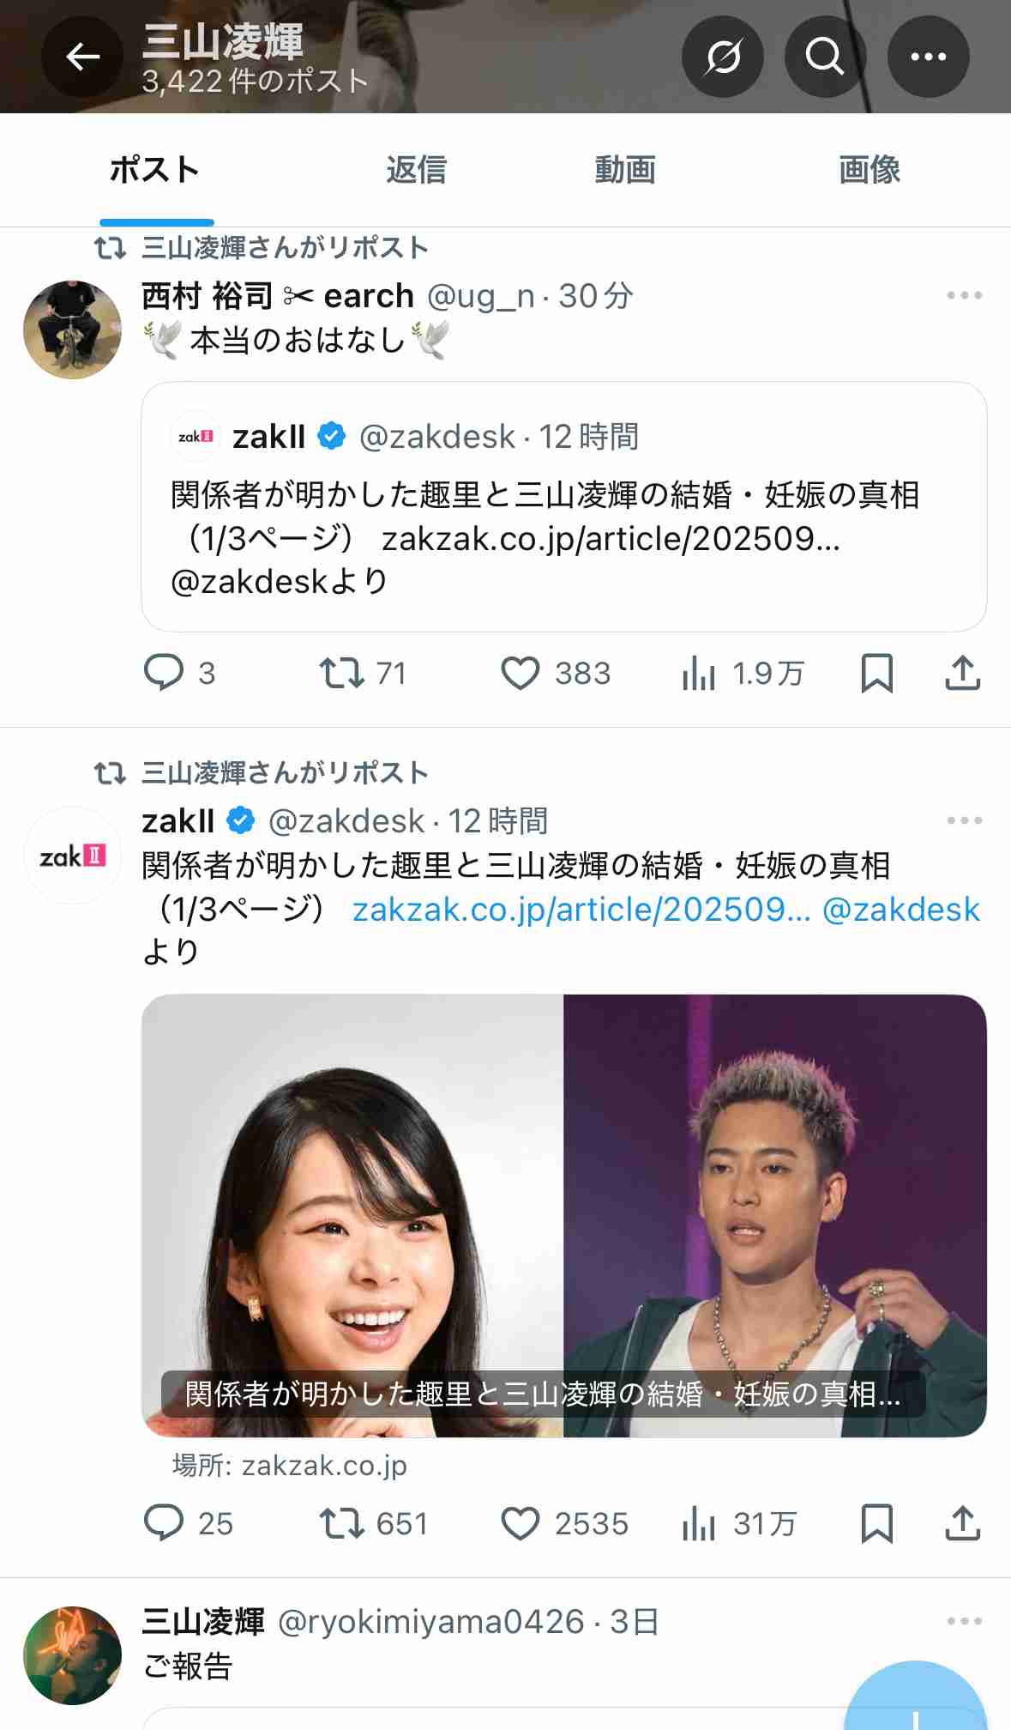This screenshot has width=1011, height=1730.
Task: Switch to the 返信 tab
Action: [x=416, y=170]
